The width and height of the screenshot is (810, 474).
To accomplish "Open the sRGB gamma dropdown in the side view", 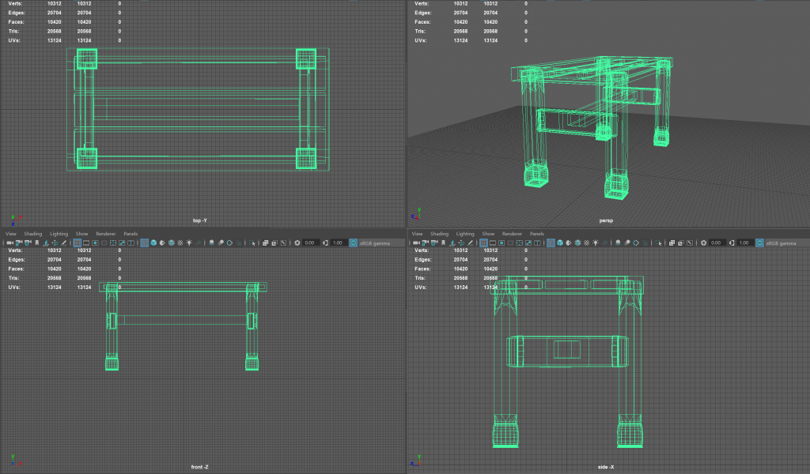I will 785,243.
